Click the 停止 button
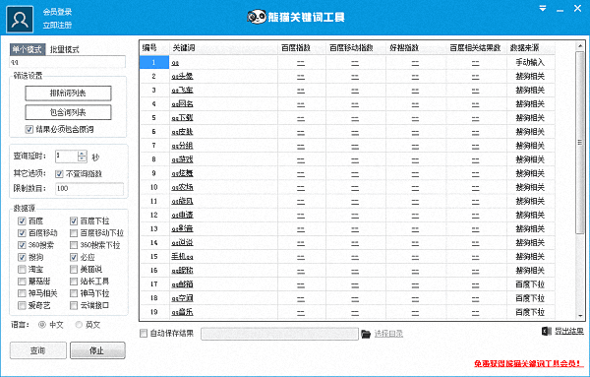The width and height of the screenshot is (590, 377). pos(97,350)
